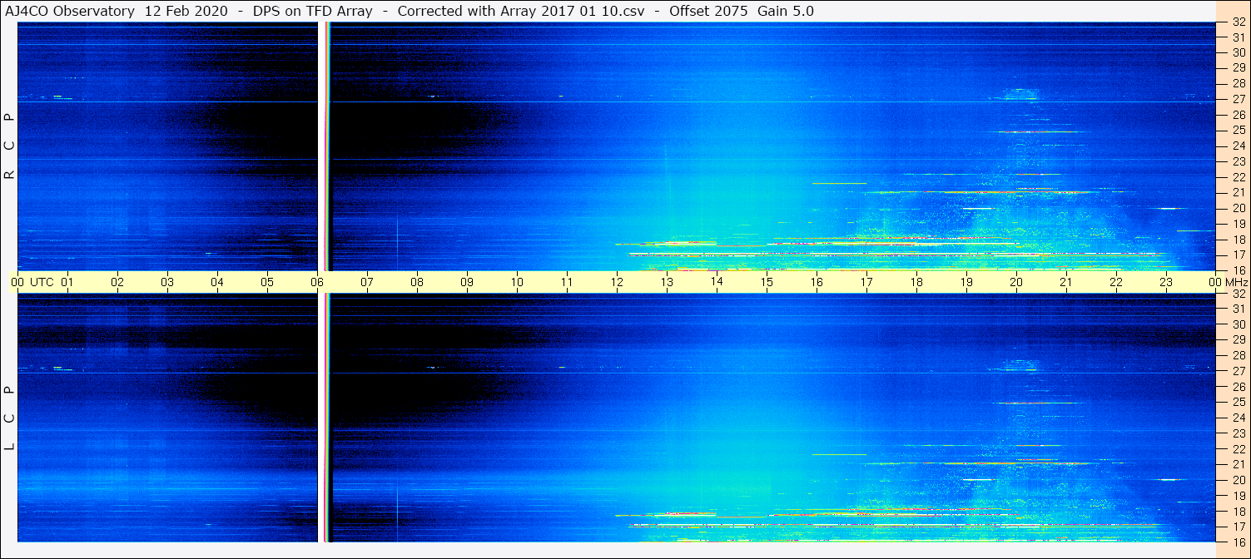Pick the 19 MHz label on LCP frequency axis

click(x=1238, y=496)
